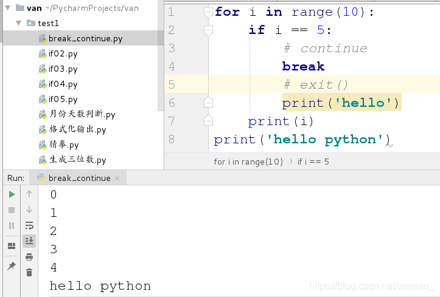The height and width of the screenshot is (297, 440).
Task: Open if02.py file
Action: [63, 53]
